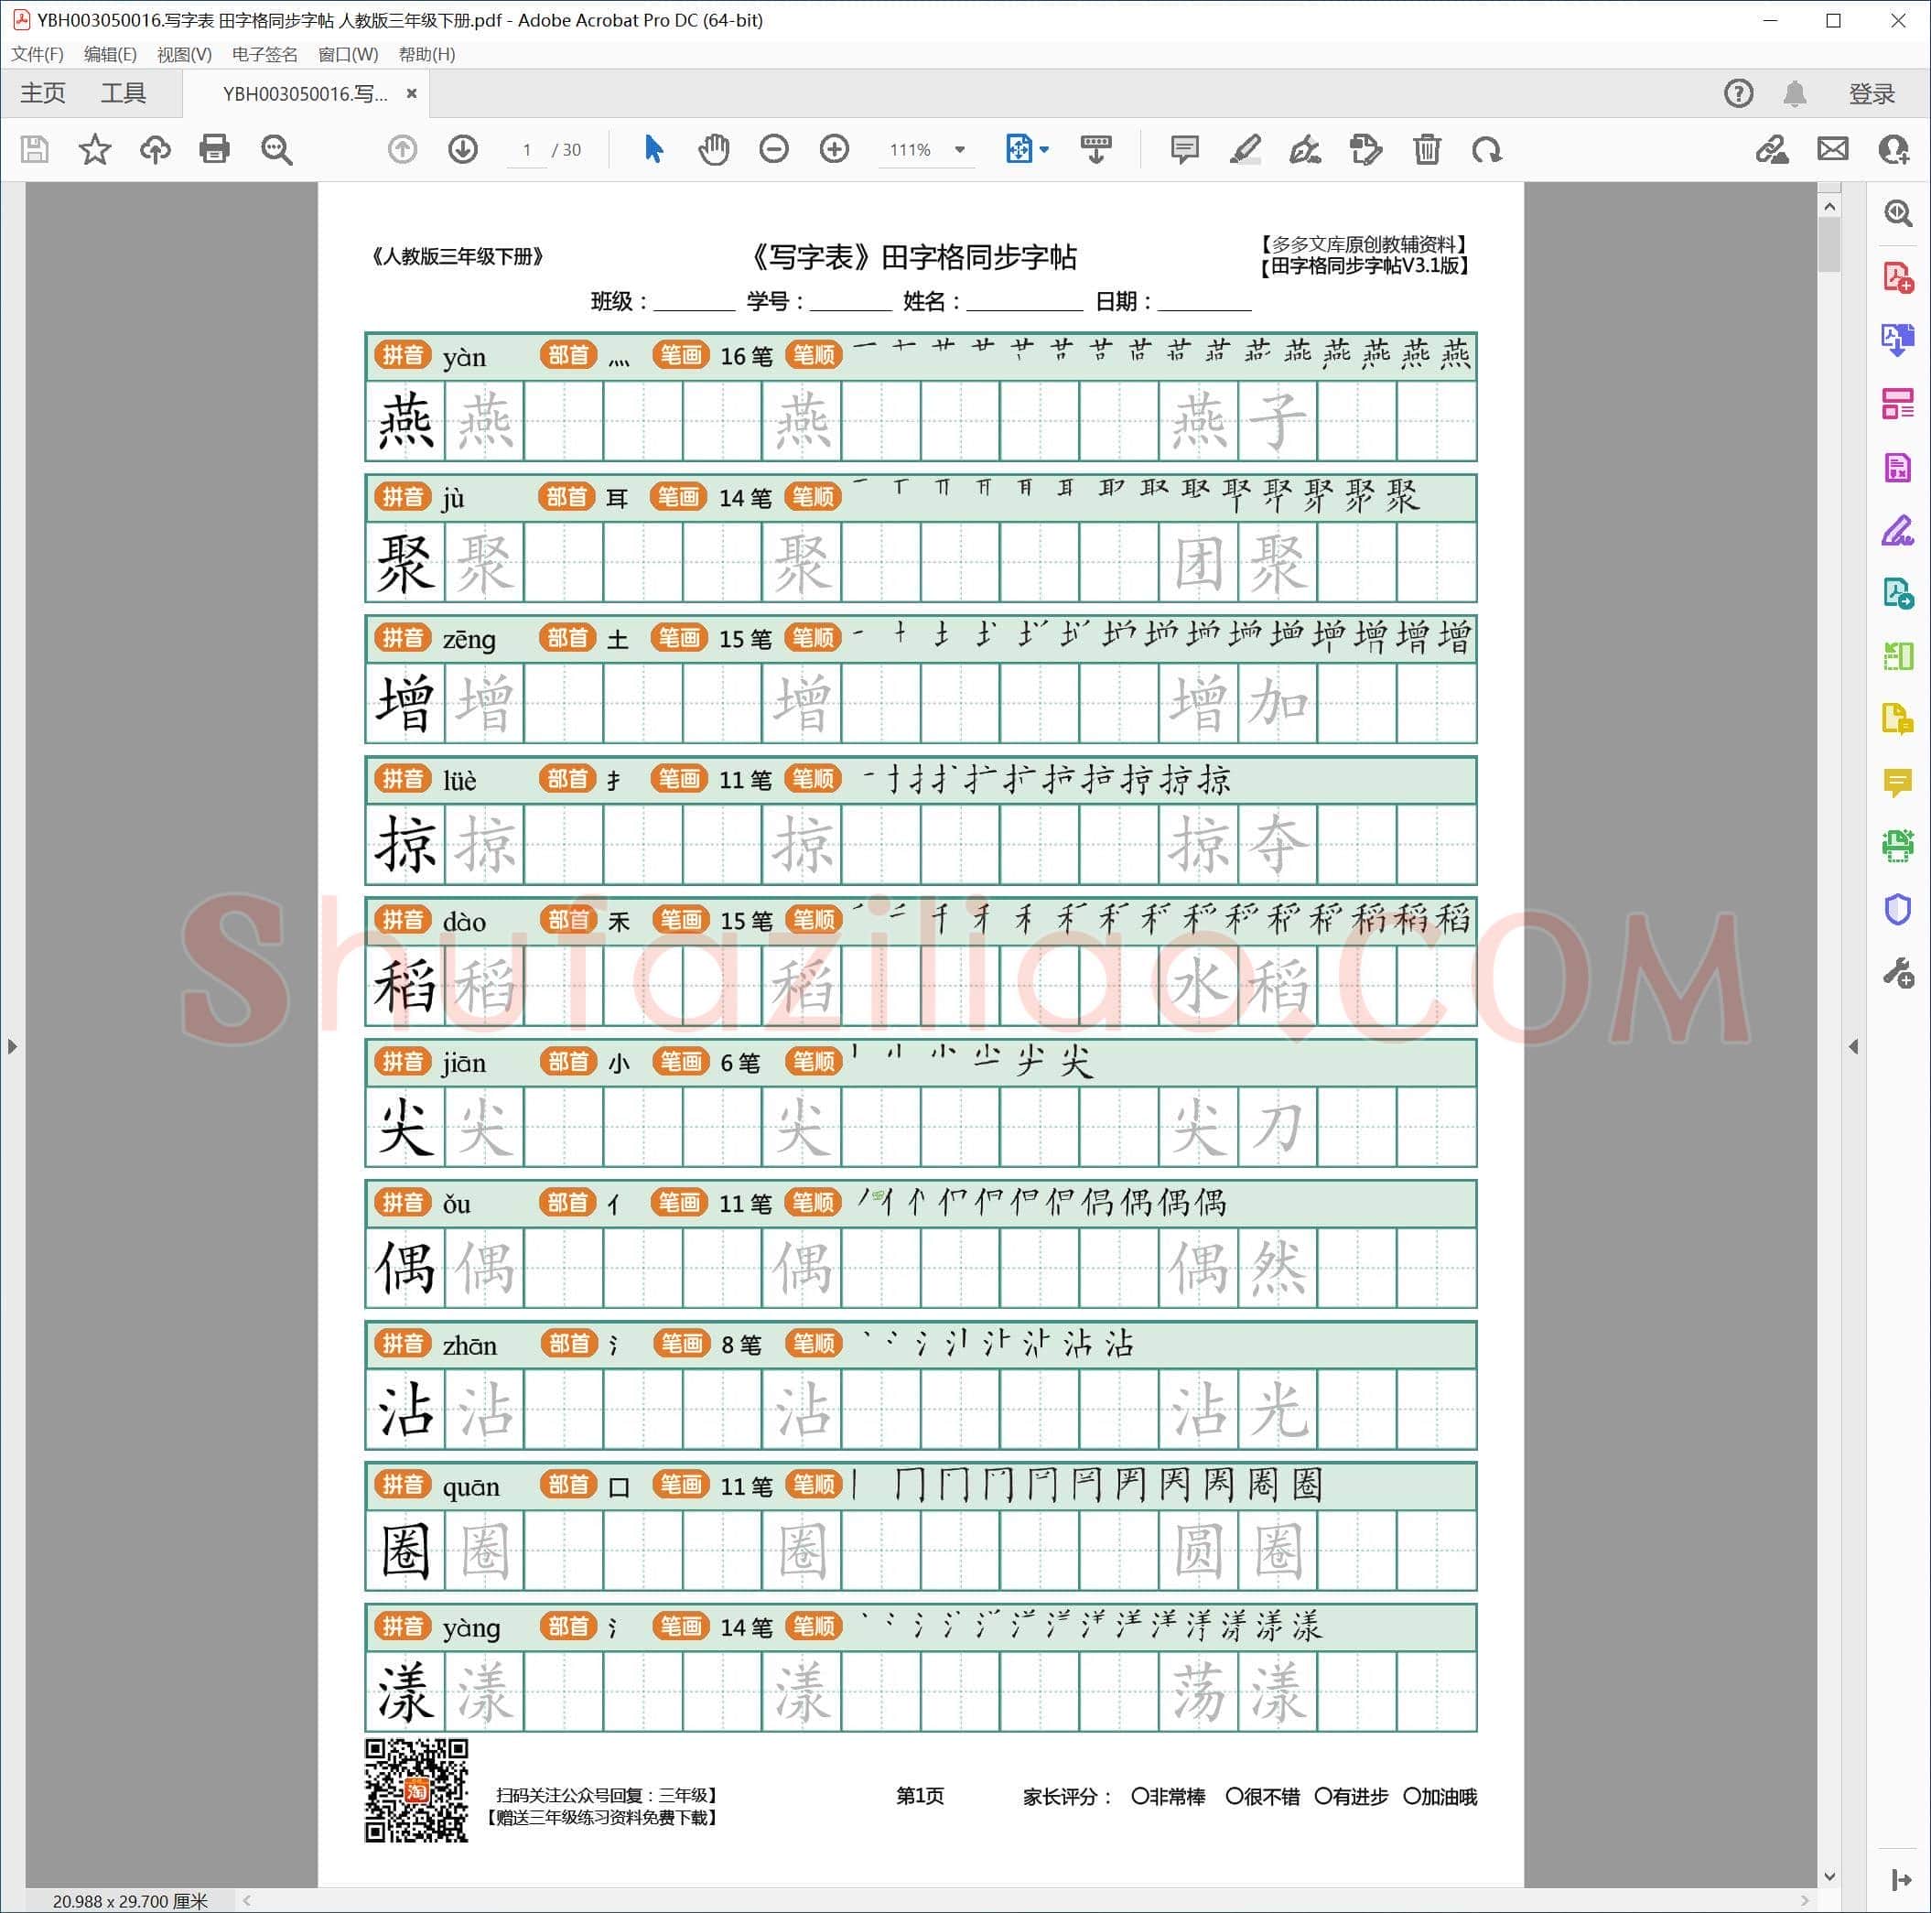Open the Scan & OCR green printer tool
The image size is (1931, 1913).
pos(1897,846)
